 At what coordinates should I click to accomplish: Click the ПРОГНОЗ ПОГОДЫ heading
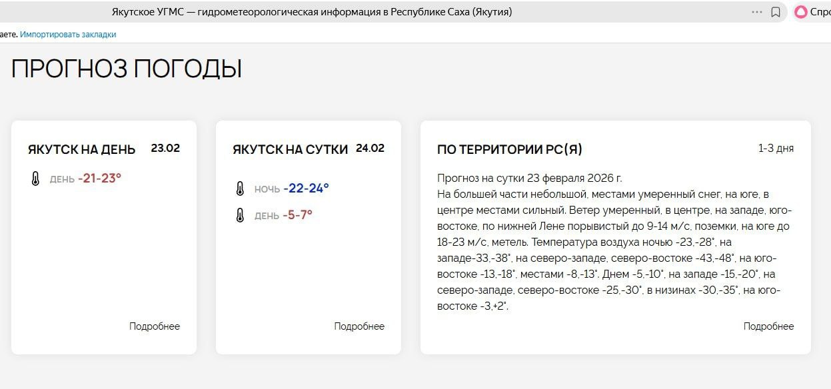(x=126, y=69)
